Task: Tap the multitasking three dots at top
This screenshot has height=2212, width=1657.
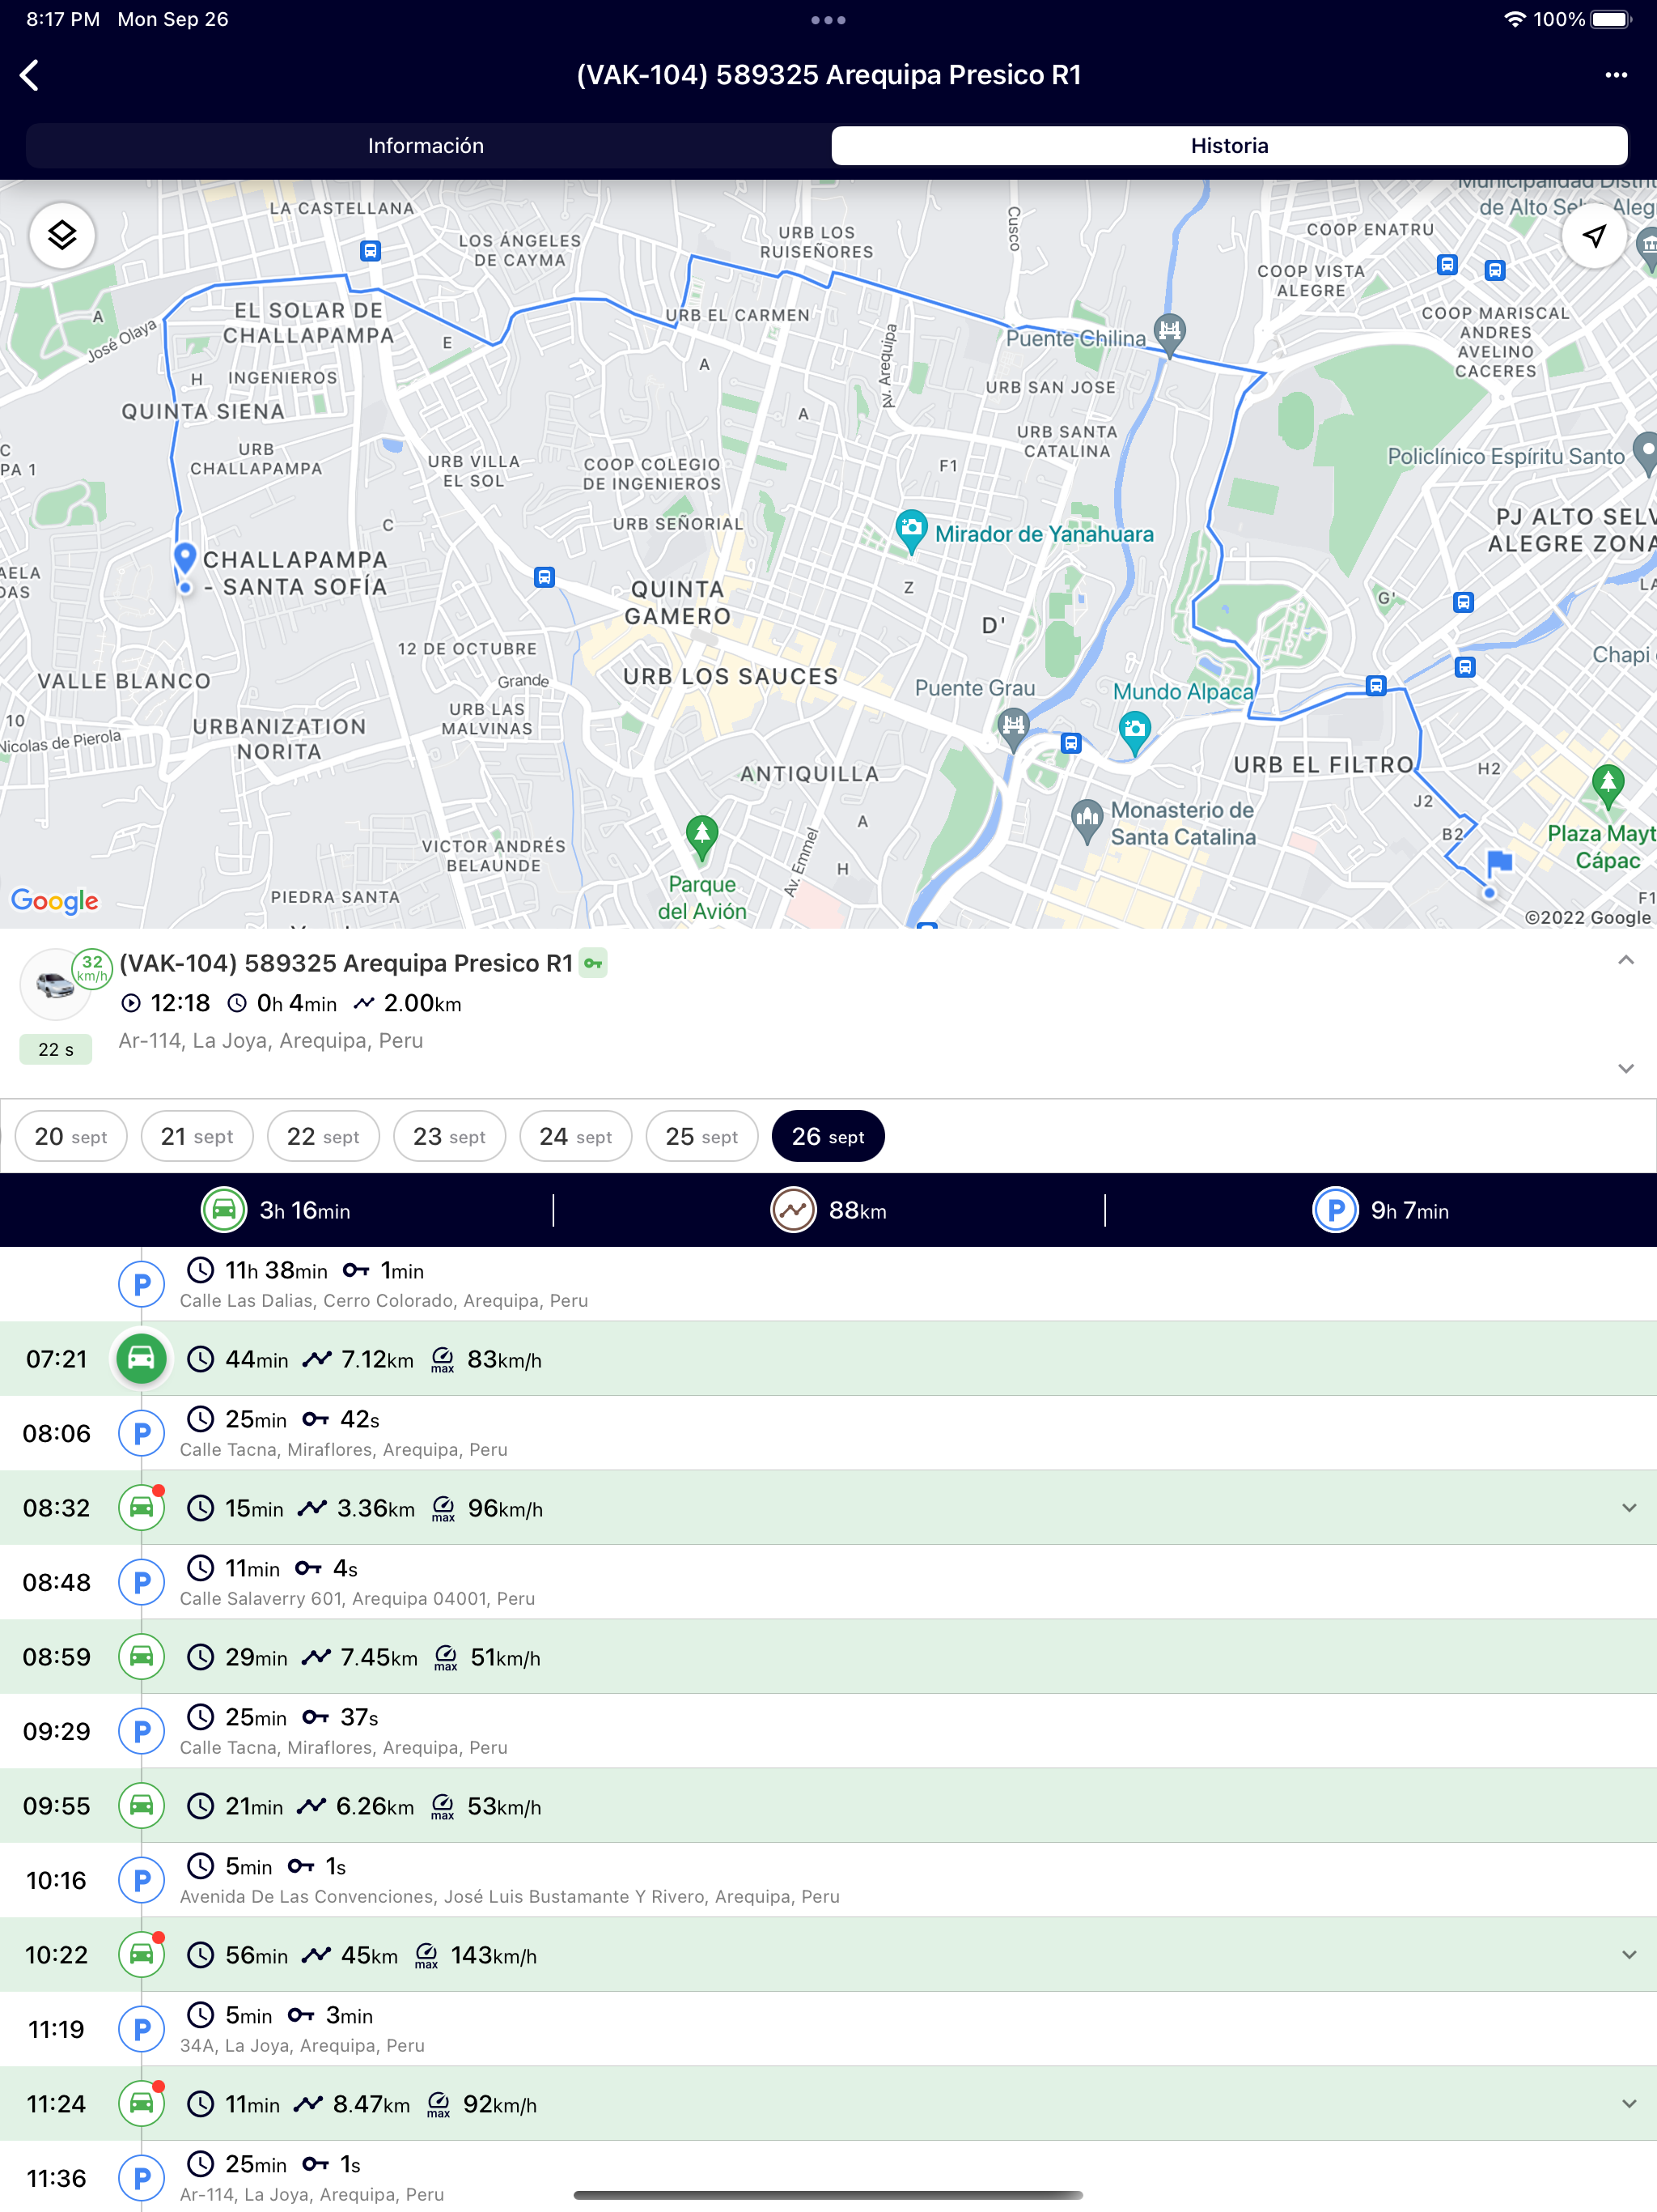Action: point(828,20)
